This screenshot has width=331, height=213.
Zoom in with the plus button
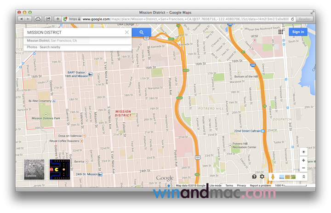click(303, 161)
